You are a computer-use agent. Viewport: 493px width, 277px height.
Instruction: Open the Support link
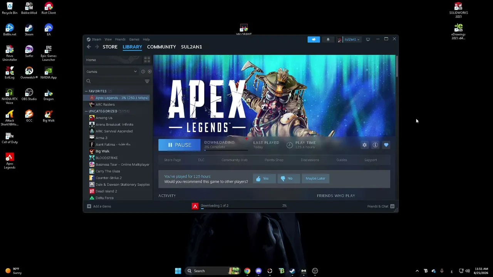pyautogui.click(x=371, y=160)
